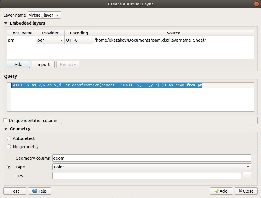261x198 pixels.
Task: Open the Type dropdown showing Point
Action: (x=152, y=167)
